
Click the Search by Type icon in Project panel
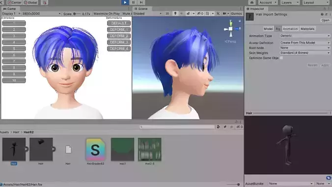[218, 127]
